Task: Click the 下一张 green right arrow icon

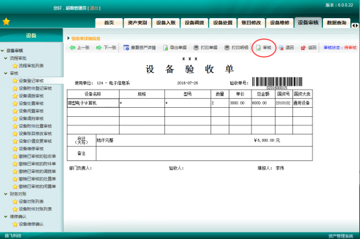Action: 99,47
